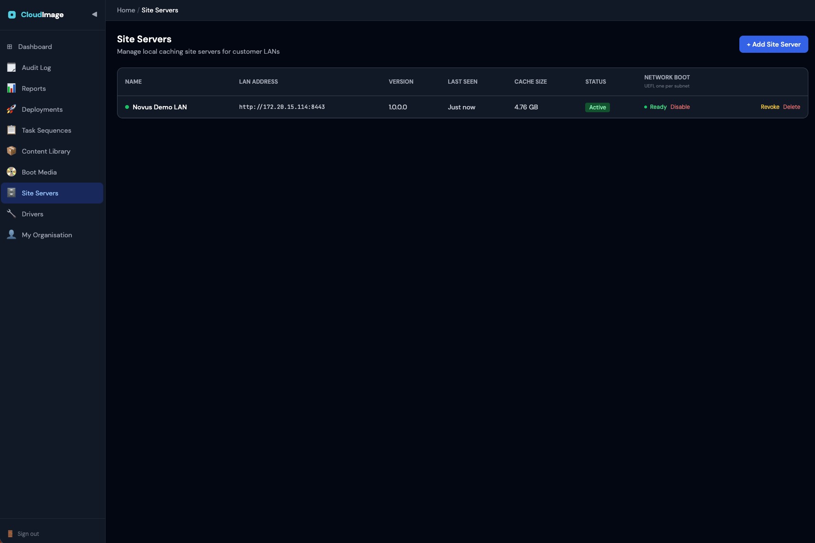Add a new site server
Screen dimensions: 815x543
coord(773,44)
